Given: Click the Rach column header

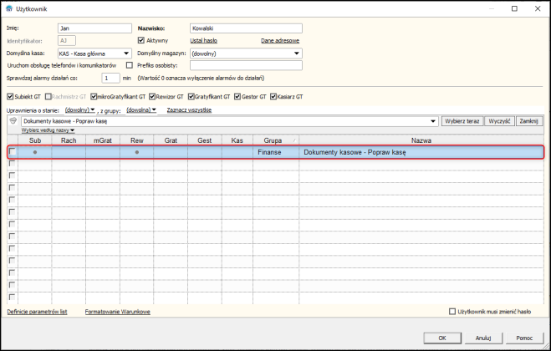Looking at the screenshot, I should 69,140.
